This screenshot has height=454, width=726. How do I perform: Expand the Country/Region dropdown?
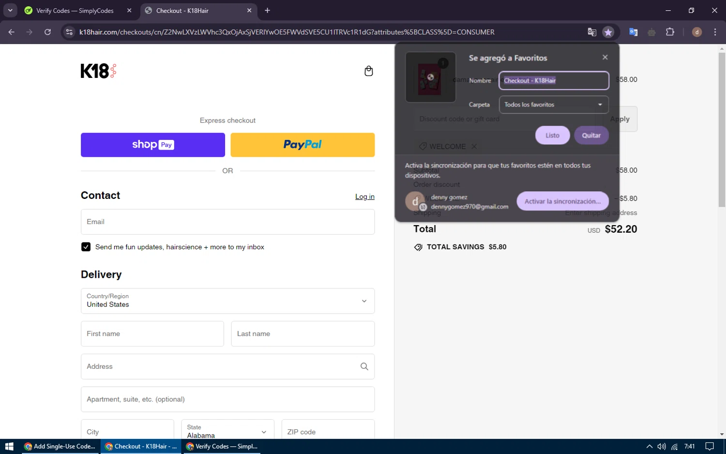pyautogui.click(x=227, y=301)
